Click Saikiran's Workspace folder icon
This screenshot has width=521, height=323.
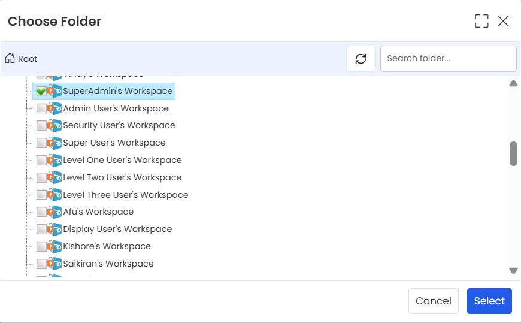tap(54, 264)
